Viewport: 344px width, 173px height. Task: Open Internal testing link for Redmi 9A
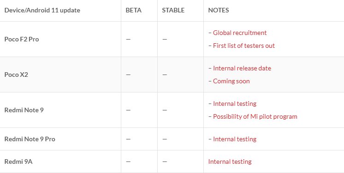[230, 162]
